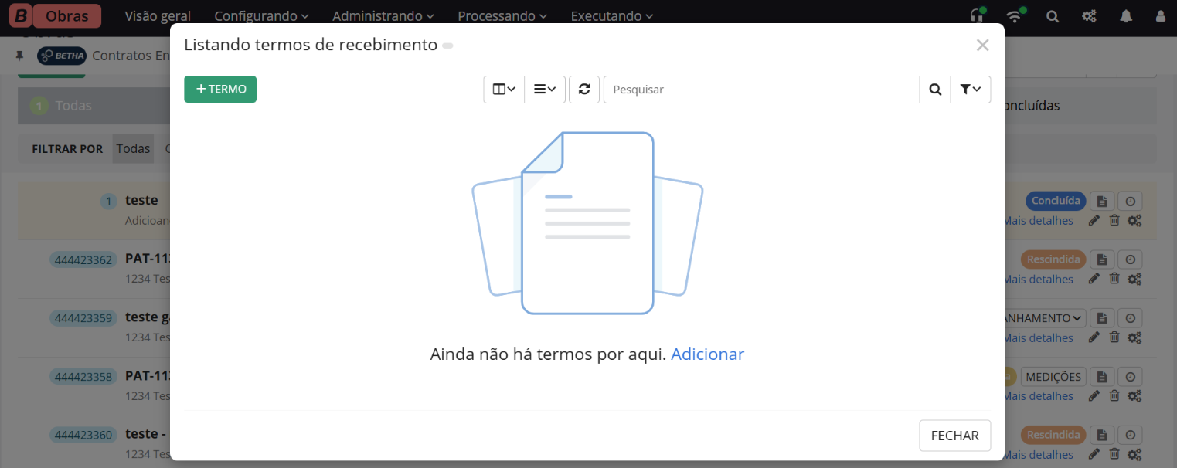Open the advanced filter funnel dropdown
The image size is (1177, 468).
(971, 90)
